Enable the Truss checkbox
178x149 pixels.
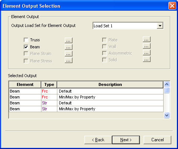coord(26,40)
